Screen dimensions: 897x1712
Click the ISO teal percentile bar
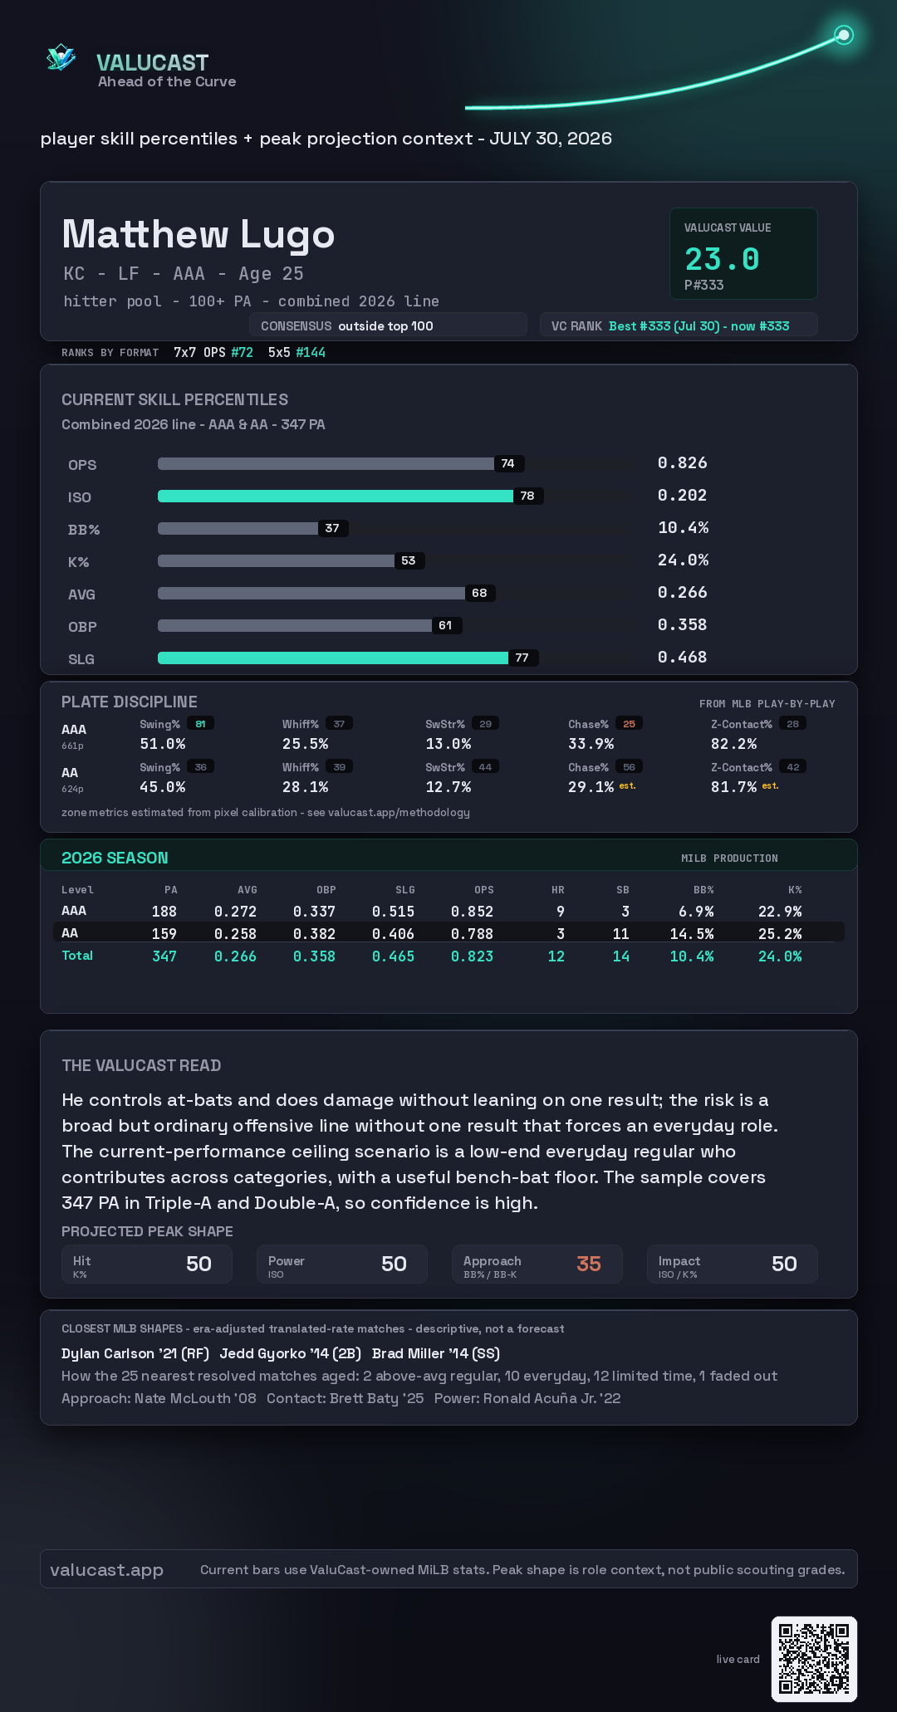tap(336, 496)
